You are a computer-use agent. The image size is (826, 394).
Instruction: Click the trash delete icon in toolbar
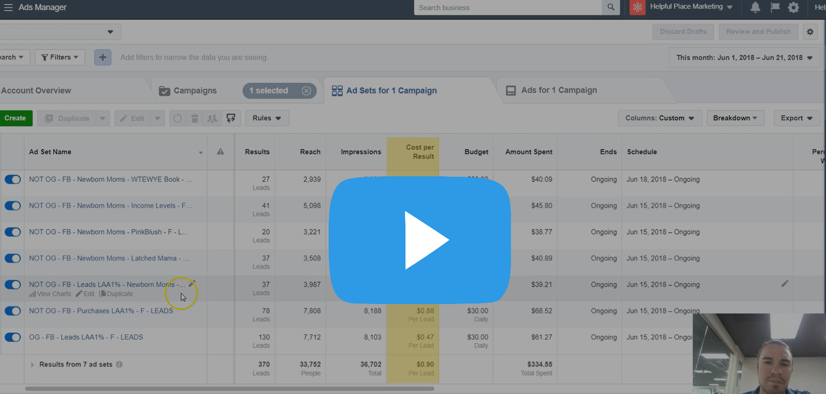195,118
